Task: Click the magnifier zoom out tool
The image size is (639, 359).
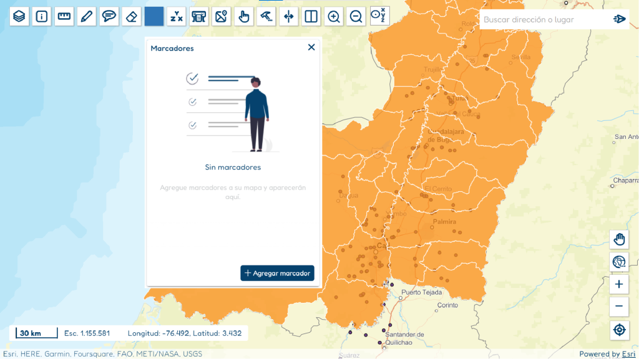Action: click(356, 17)
